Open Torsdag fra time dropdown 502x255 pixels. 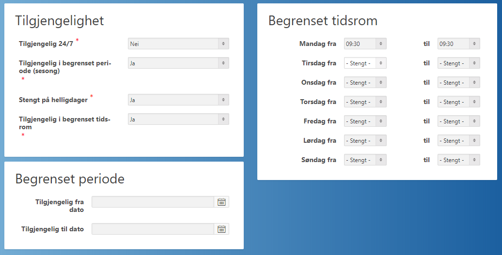point(365,102)
